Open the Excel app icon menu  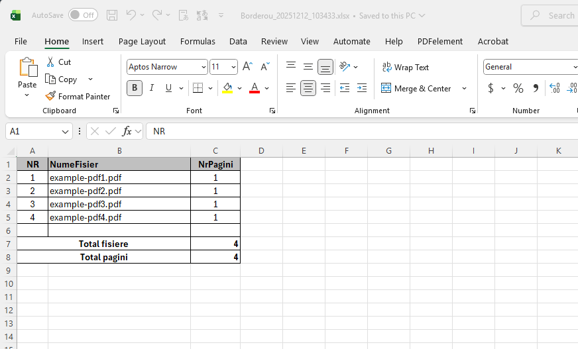[15, 15]
